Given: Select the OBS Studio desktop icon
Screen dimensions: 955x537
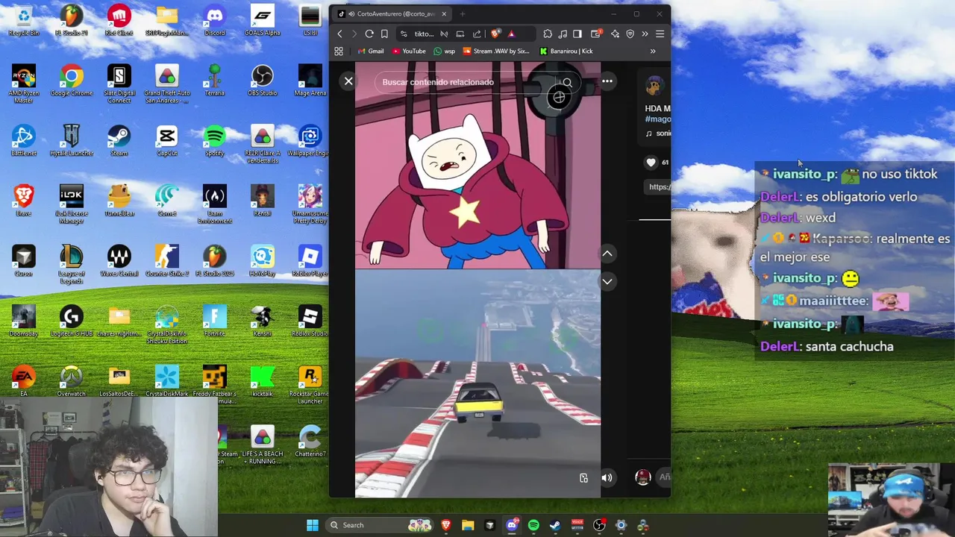Looking at the screenshot, I should (x=263, y=81).
